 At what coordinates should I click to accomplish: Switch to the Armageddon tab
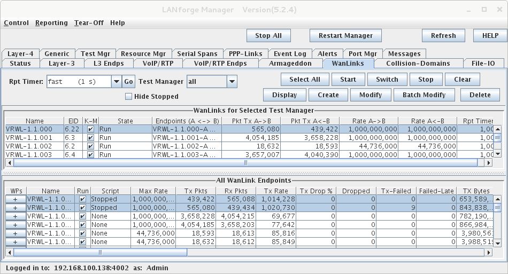290,64
